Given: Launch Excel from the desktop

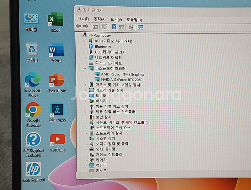Looking at the screenshot, I should click(56, 22).
